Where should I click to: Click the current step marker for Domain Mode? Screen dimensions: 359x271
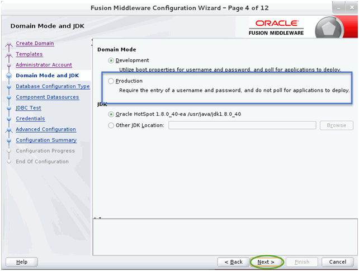point(9,76)
